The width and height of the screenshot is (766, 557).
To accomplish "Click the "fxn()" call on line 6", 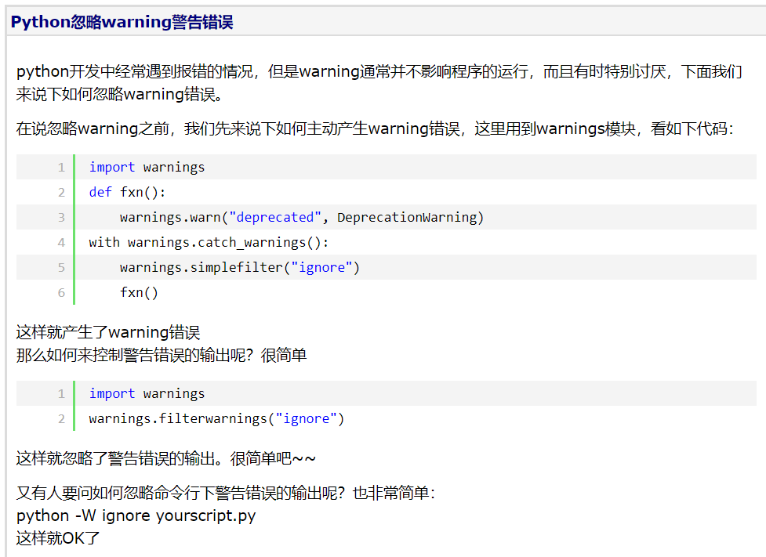I will (x=140, y=292).
